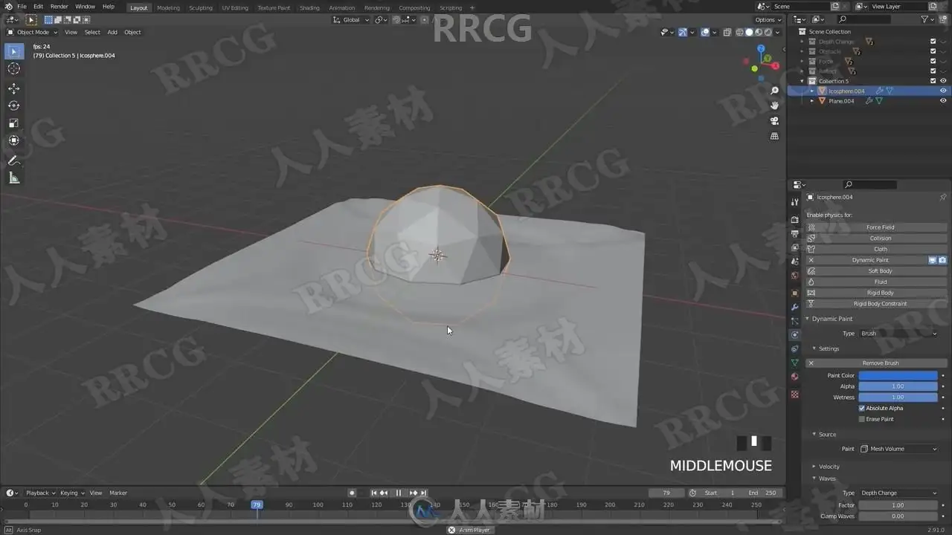Collapse the Settings subpanel
The height and width of the screenshot is (535, 952).
pos(829,348)
